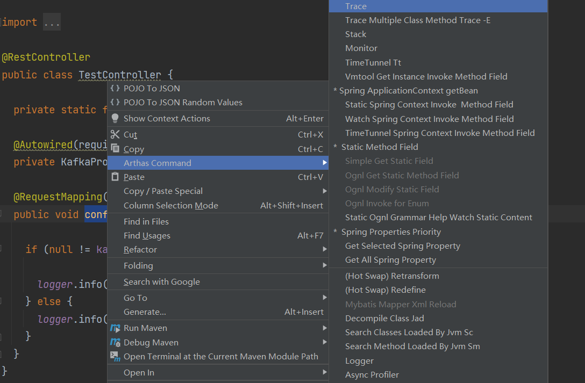This screenshot has height=383, width=585.
Task: Expand the Run Maven submenu arrow
Action: (325, 328)
